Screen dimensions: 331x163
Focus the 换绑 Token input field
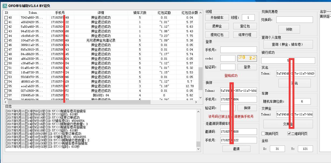point(238,91)
